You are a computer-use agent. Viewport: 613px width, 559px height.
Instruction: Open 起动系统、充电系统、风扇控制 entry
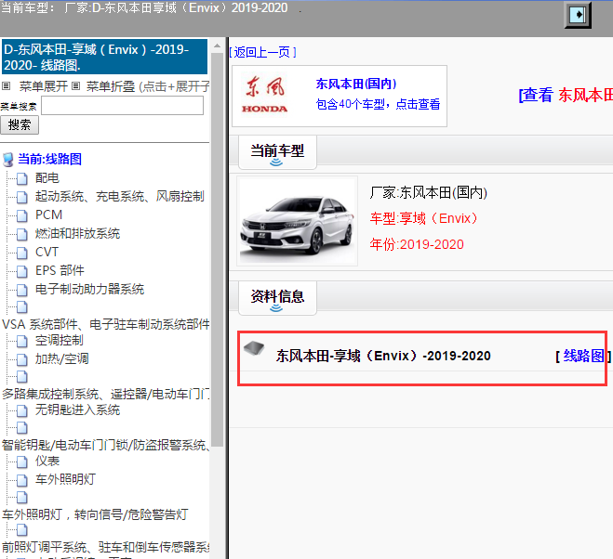pos(120,196)
